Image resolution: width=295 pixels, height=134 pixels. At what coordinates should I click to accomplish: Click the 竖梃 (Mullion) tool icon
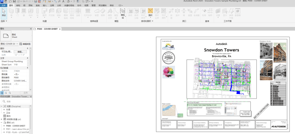(x=78, y=11)
